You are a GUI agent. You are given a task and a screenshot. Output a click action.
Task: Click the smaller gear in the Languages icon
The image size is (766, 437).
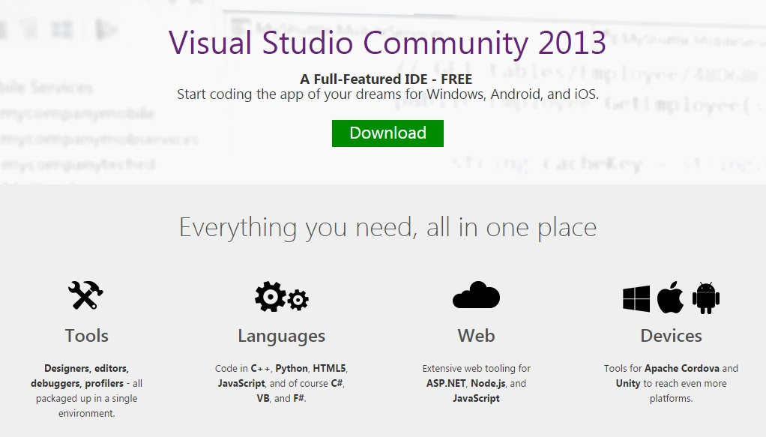tap(299, 301)
